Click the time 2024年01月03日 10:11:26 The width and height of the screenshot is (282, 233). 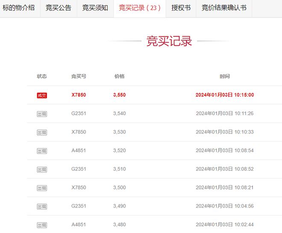[225, 113]
